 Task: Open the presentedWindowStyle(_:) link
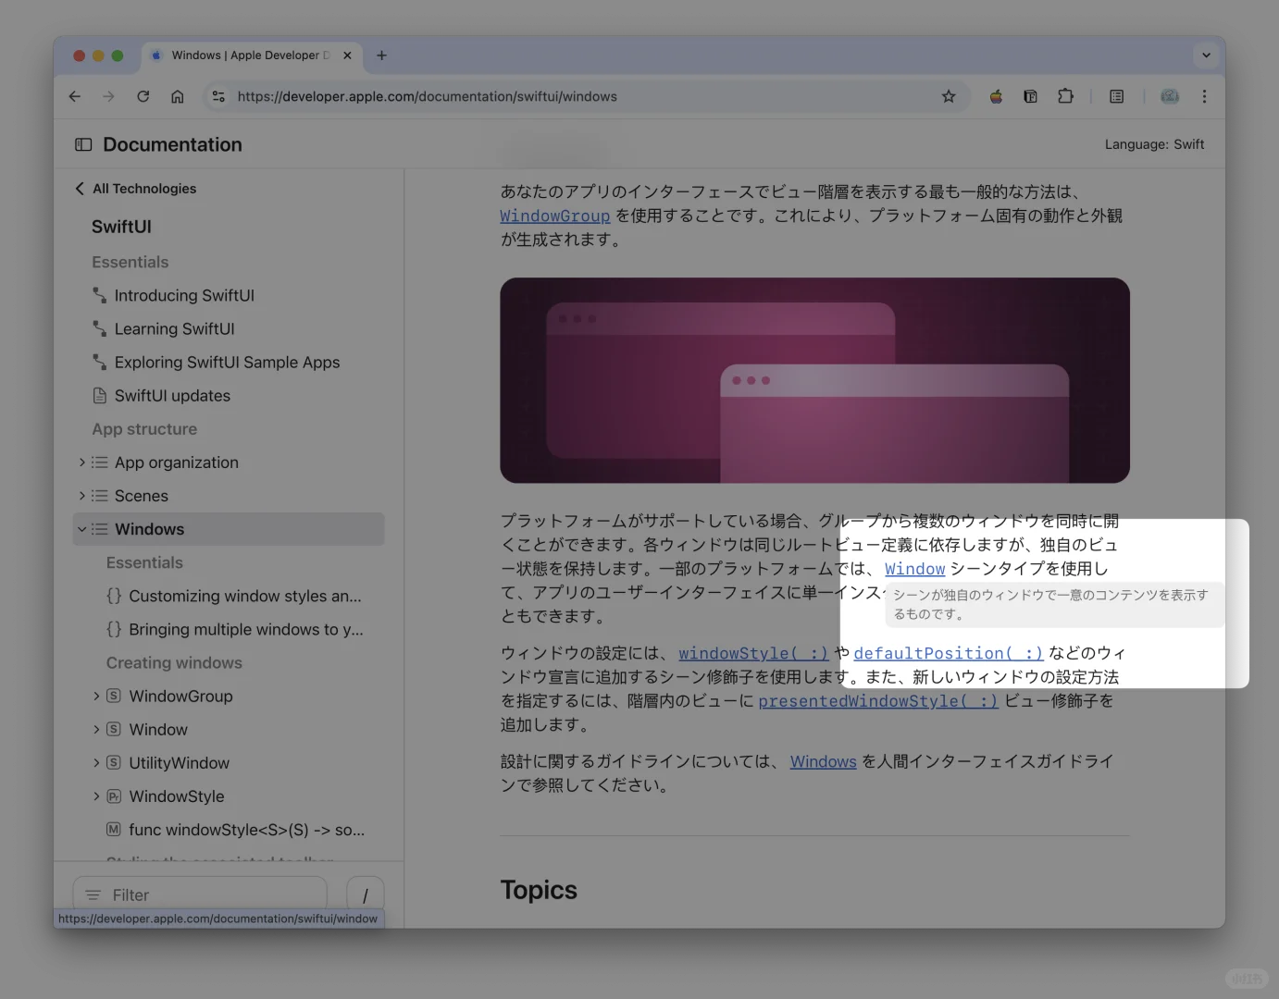click(878, 701)
